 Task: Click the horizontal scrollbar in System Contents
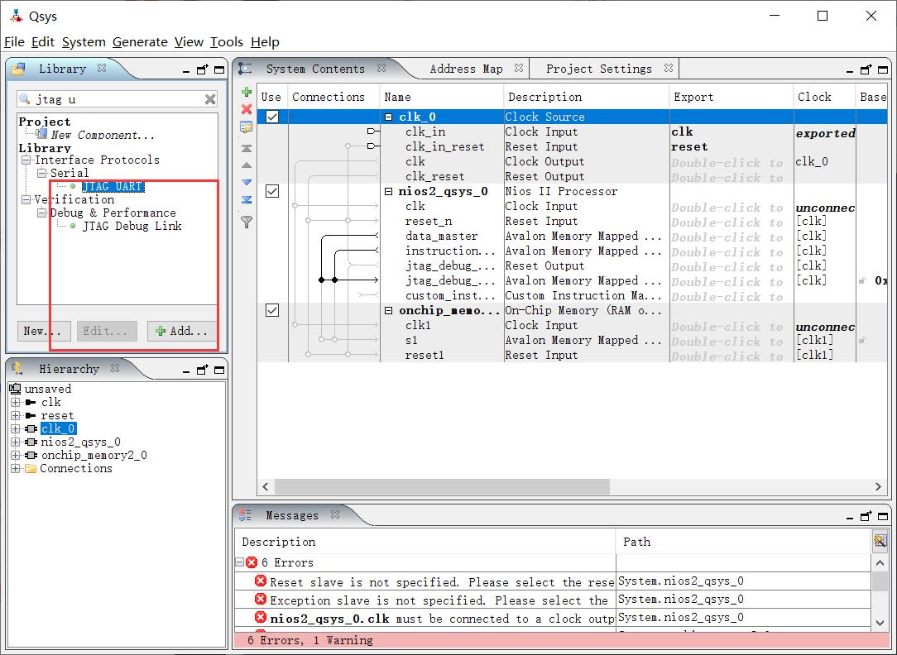point(442,486)
